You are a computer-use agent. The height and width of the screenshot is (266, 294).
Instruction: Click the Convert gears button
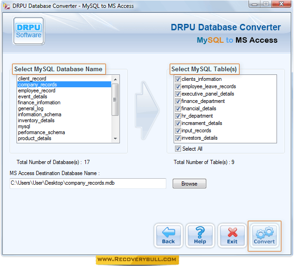click(264, 236)
